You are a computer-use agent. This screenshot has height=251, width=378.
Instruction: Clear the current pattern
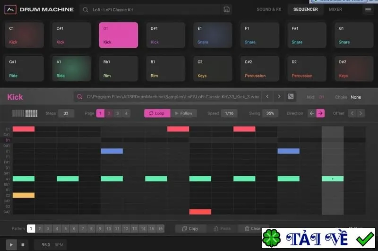pyautogui.click(x=252, y=229)
